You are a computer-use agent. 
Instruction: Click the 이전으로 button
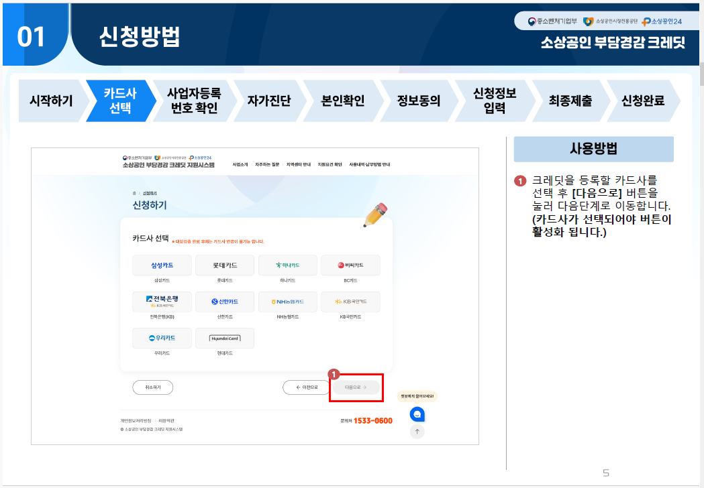pos(307,387)
